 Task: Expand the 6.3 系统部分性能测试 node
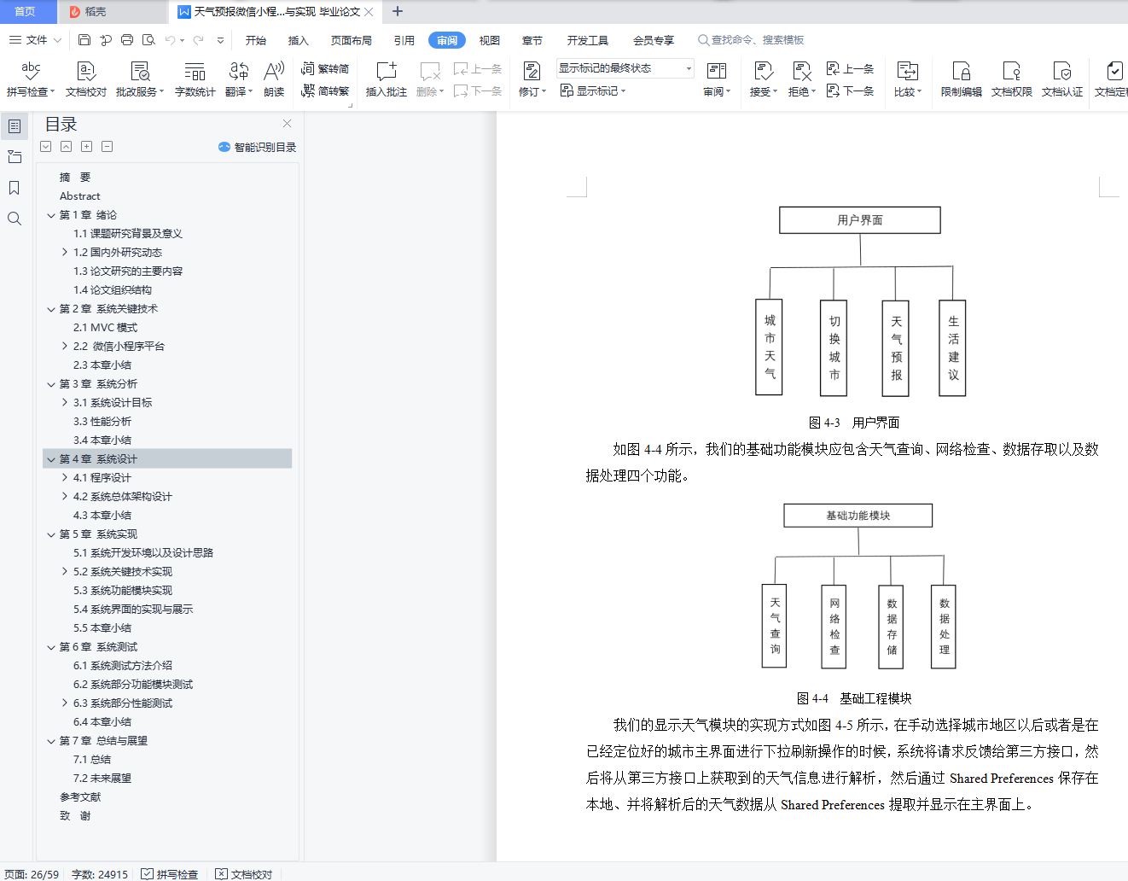pos(65,703)
